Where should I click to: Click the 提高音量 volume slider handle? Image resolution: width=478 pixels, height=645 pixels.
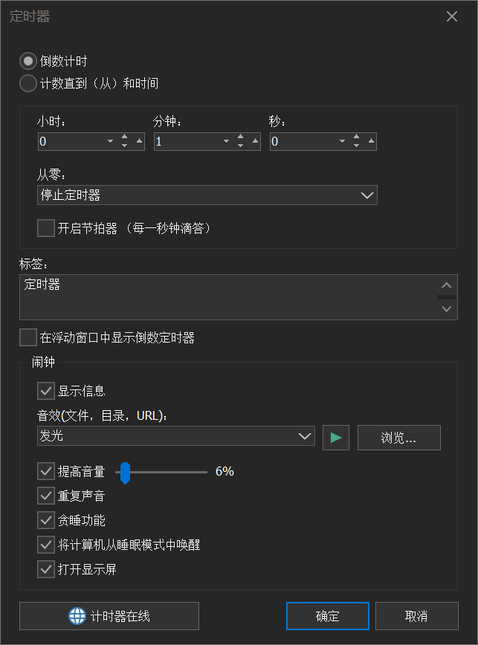click(125, 473)
